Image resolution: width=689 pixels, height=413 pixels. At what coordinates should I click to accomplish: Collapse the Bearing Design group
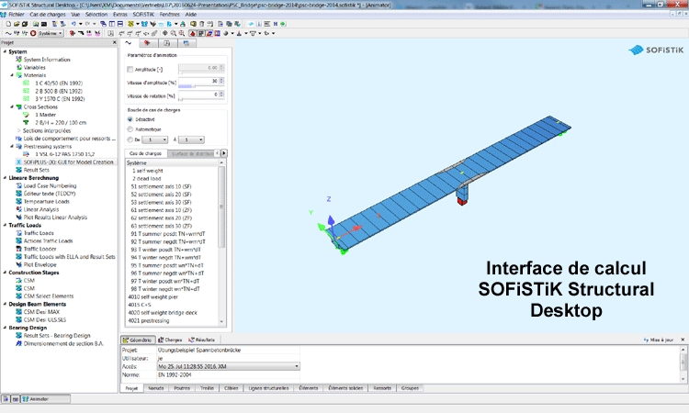(5, 328)
